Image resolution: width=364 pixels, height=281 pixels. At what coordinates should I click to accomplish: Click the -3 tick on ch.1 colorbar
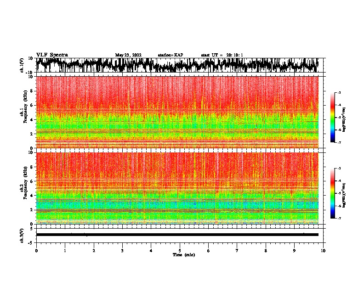(339, 92)
